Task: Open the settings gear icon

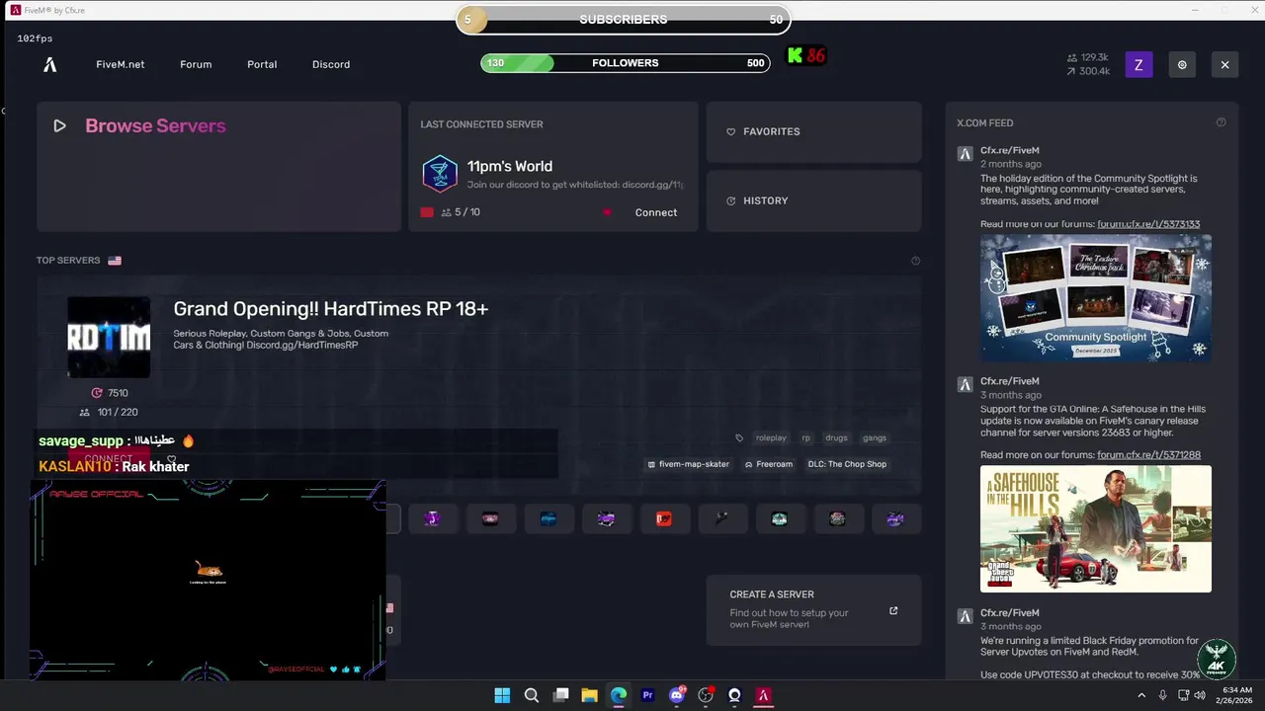Action: 1182,65
